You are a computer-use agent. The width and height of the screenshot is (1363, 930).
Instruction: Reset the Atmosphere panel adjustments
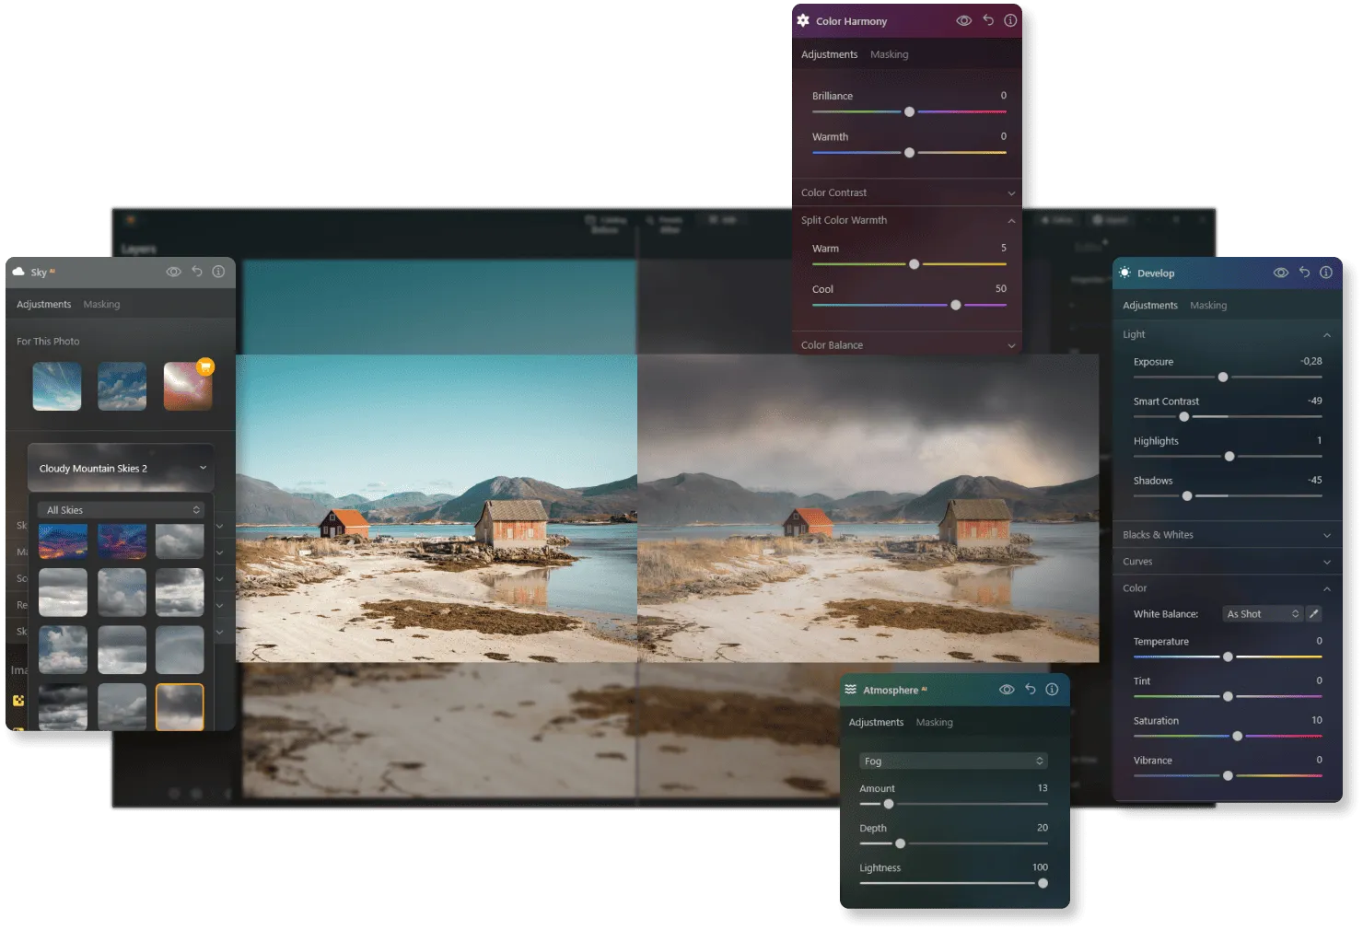1030,690
